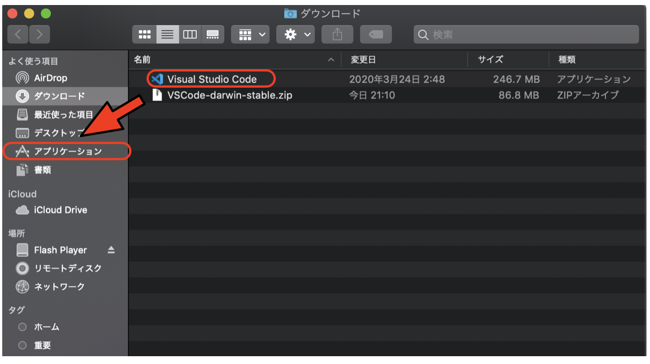Click the forward navigation button
This screenshot has height=364, width=650.
pos(38,34)
